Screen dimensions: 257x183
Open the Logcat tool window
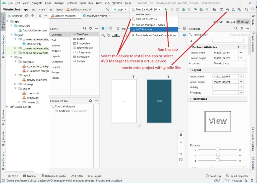click(94, 176)
